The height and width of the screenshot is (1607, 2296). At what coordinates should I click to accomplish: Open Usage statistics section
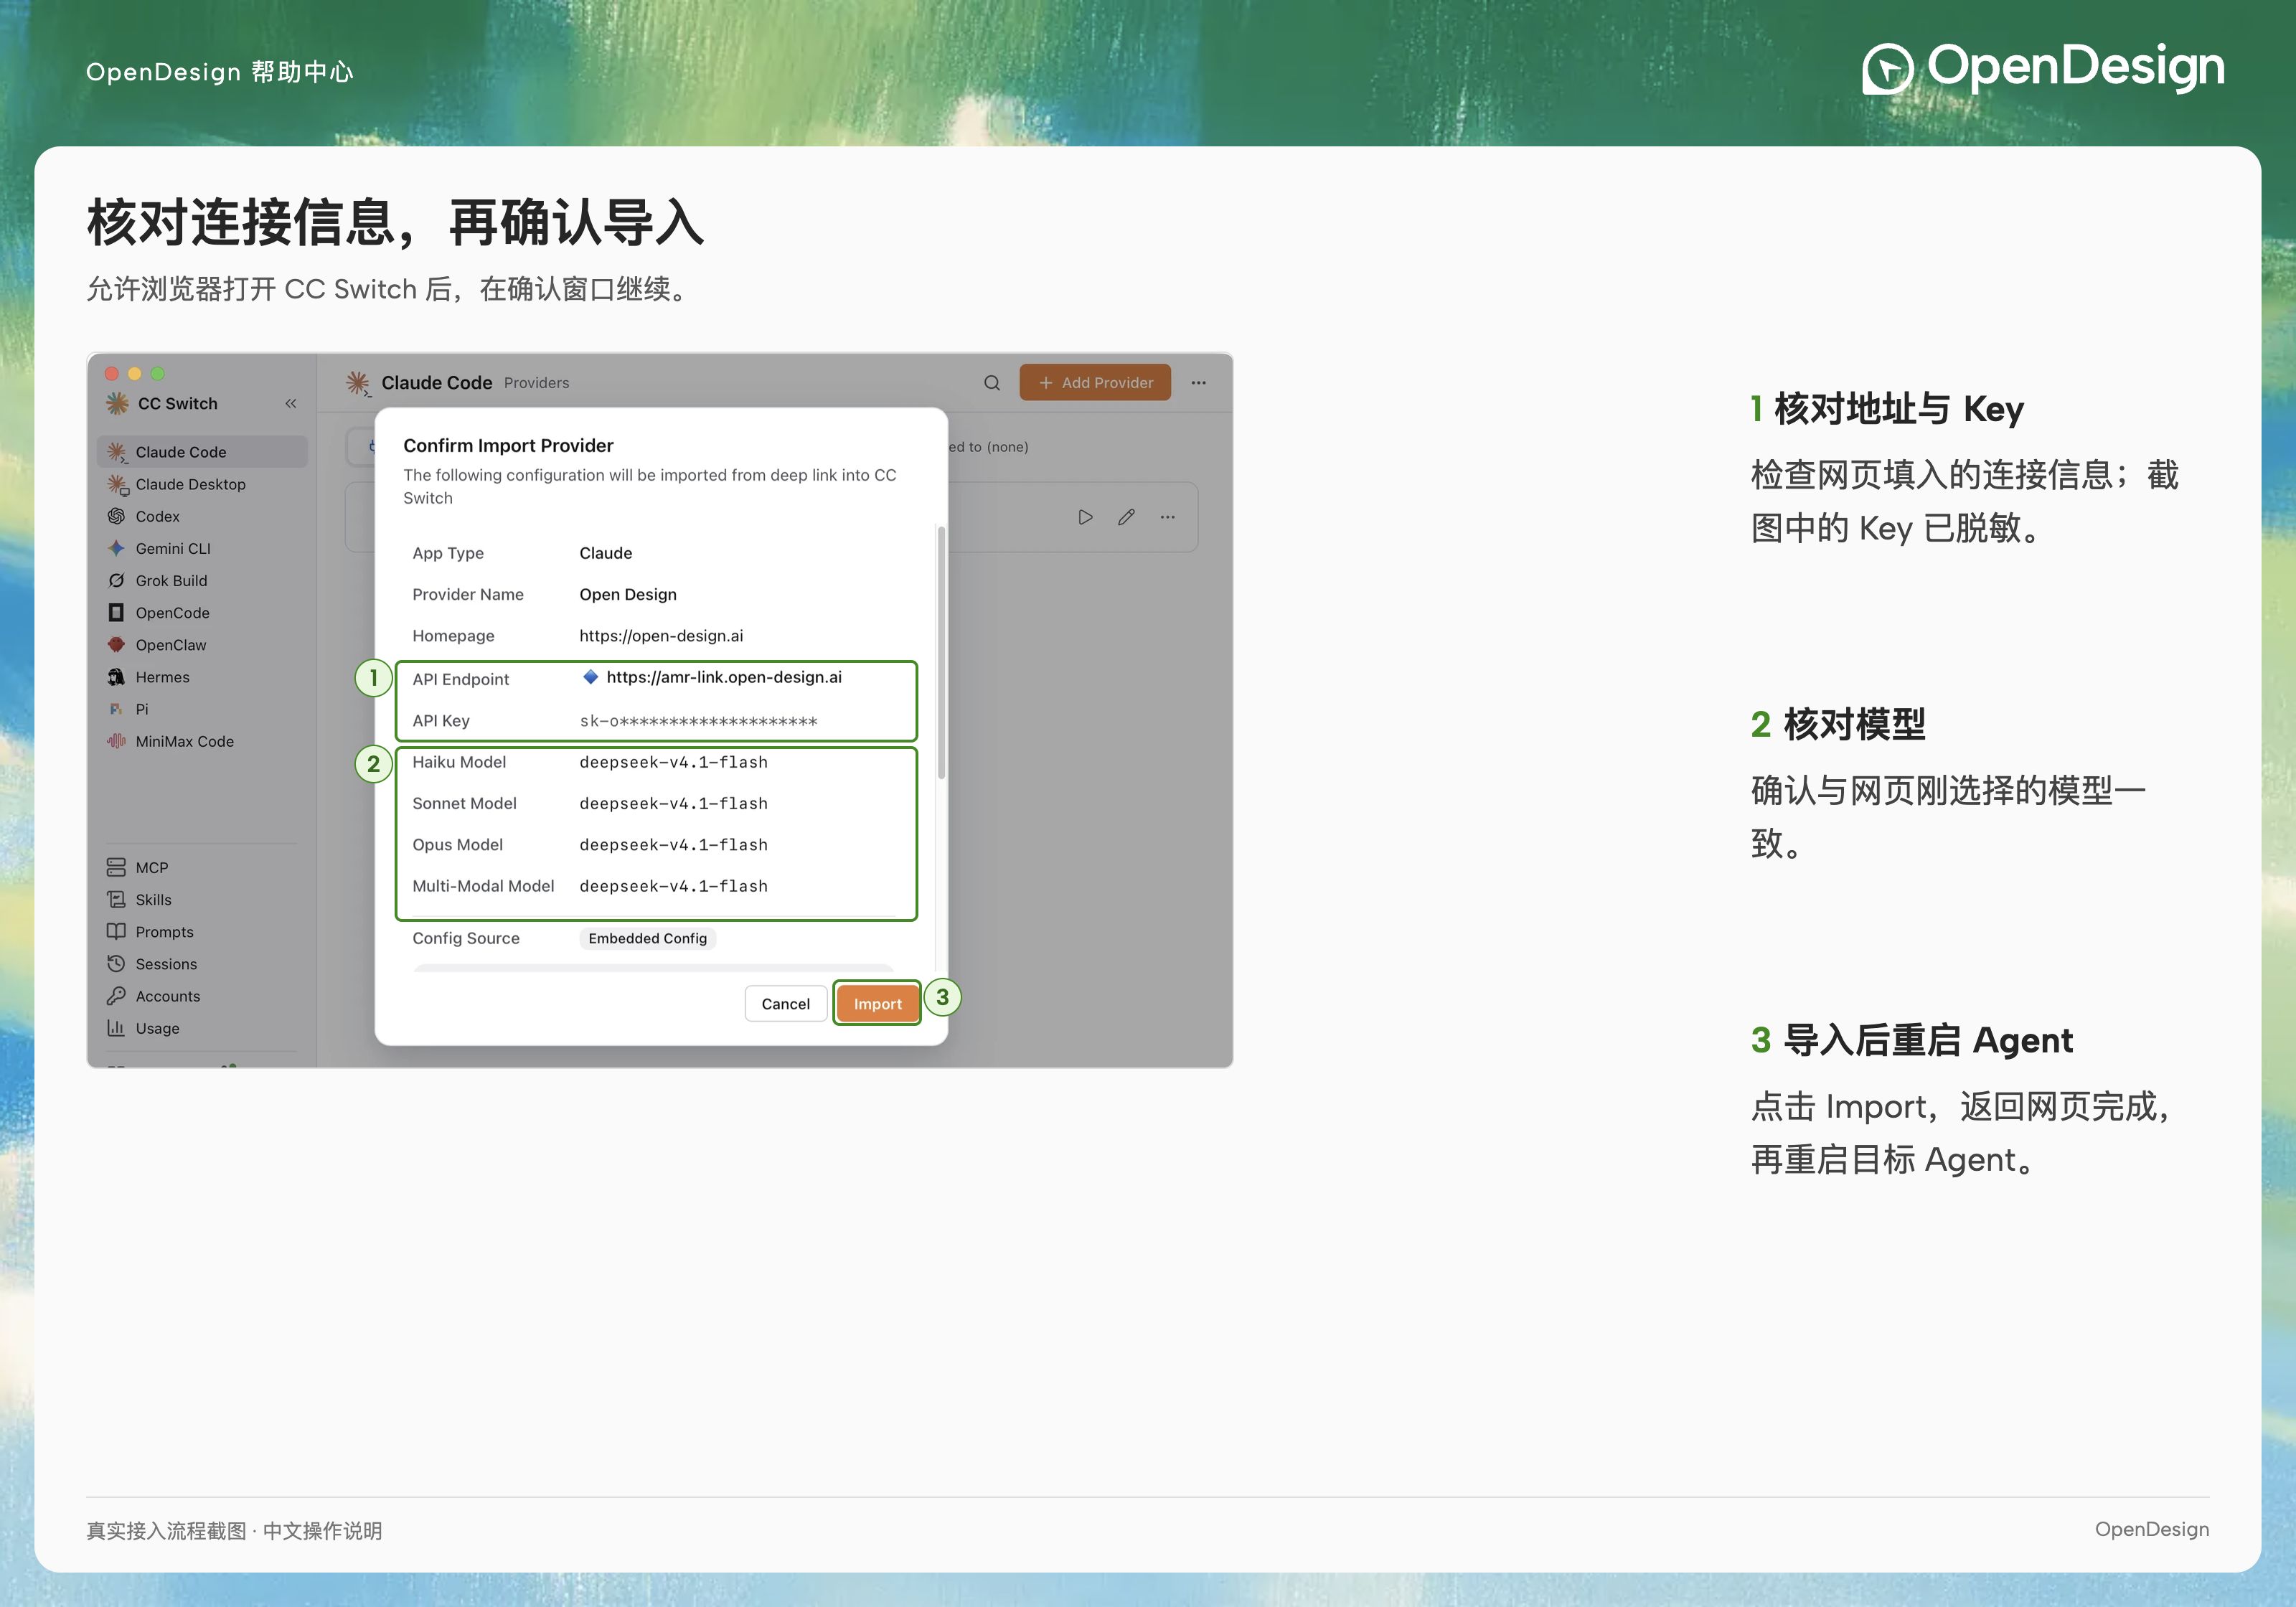(x=202, y=1028)
